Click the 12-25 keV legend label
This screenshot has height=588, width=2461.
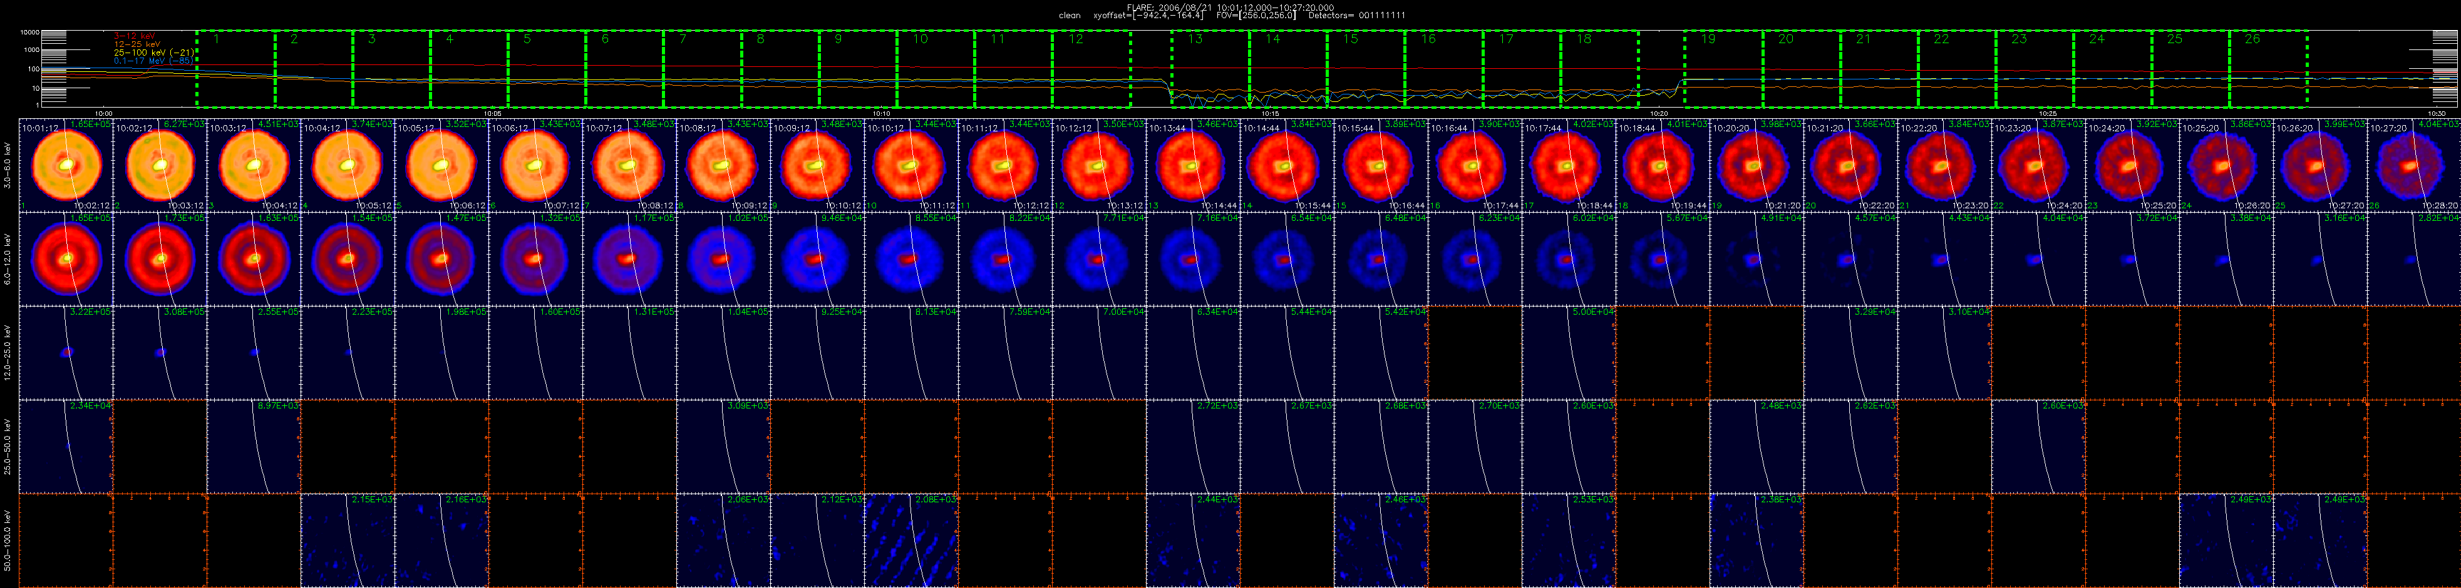pos(137,44)
